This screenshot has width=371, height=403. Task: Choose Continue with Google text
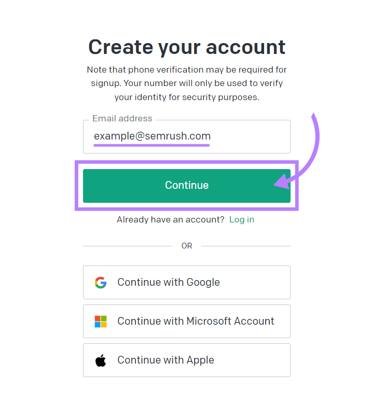coord(169,283)
